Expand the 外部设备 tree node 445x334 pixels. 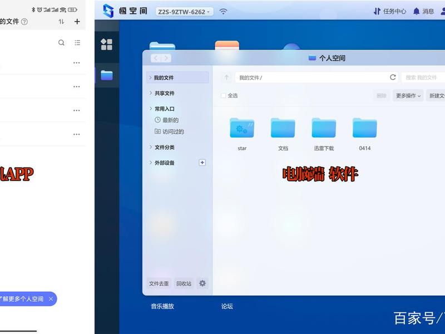(151, 163)
